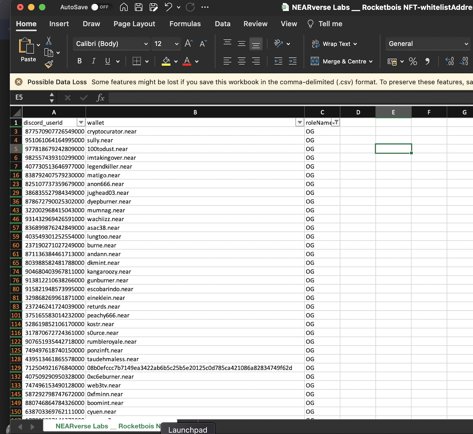This screenshot has width=473, height=434.
Task: Switch to the Data tab
Action: pos(223,24)
